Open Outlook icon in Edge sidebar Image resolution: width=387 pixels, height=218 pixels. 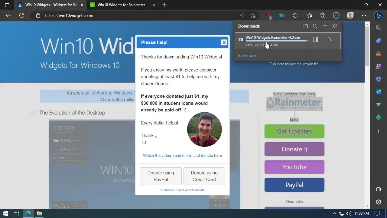378,92
